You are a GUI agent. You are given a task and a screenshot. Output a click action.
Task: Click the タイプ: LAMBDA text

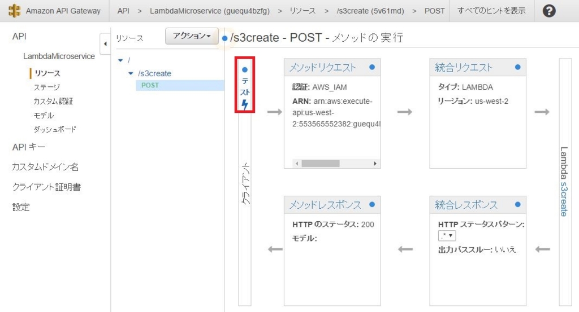[465, 87]
